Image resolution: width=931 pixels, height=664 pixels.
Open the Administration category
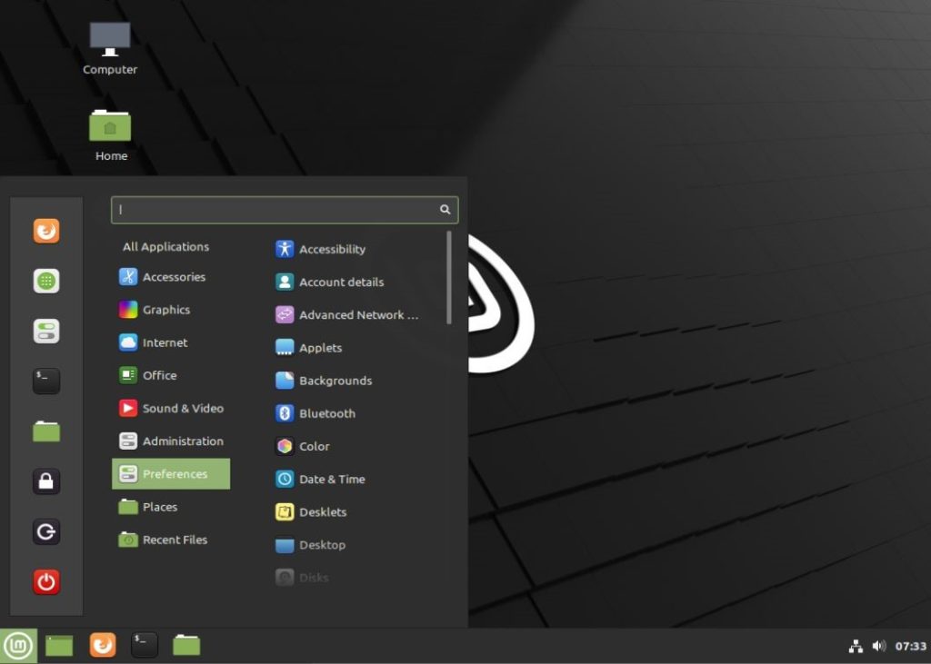coord(171,441)
